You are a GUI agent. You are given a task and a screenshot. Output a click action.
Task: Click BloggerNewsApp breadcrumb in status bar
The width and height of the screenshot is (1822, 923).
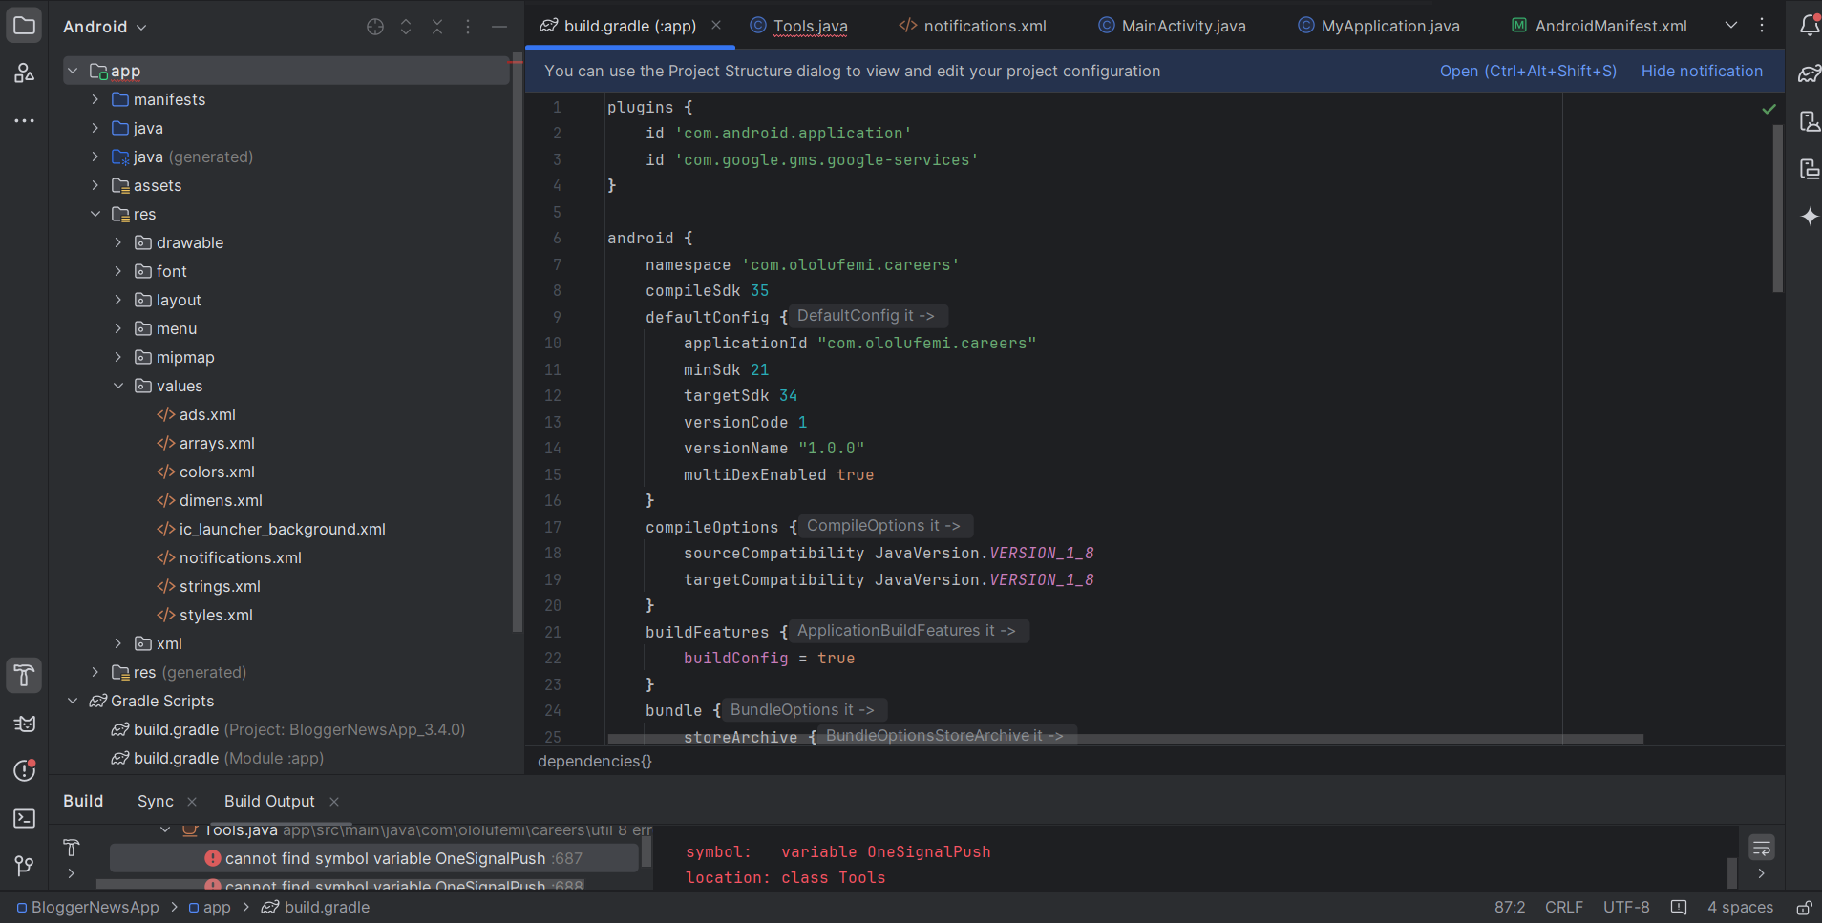[88, 907]
